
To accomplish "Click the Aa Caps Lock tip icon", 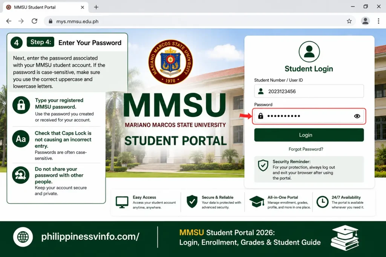I will (21, 139).
